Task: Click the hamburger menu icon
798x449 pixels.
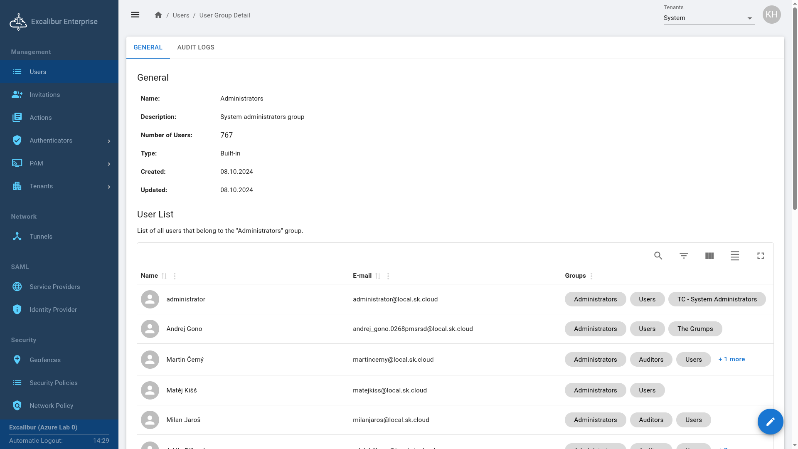Action: coord(135,15)
